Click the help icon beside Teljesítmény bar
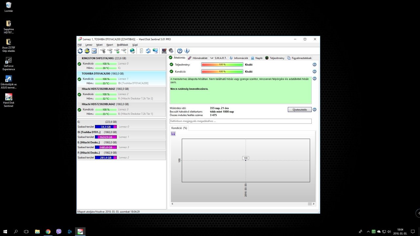The image size is (420, 236). (315, 65)
